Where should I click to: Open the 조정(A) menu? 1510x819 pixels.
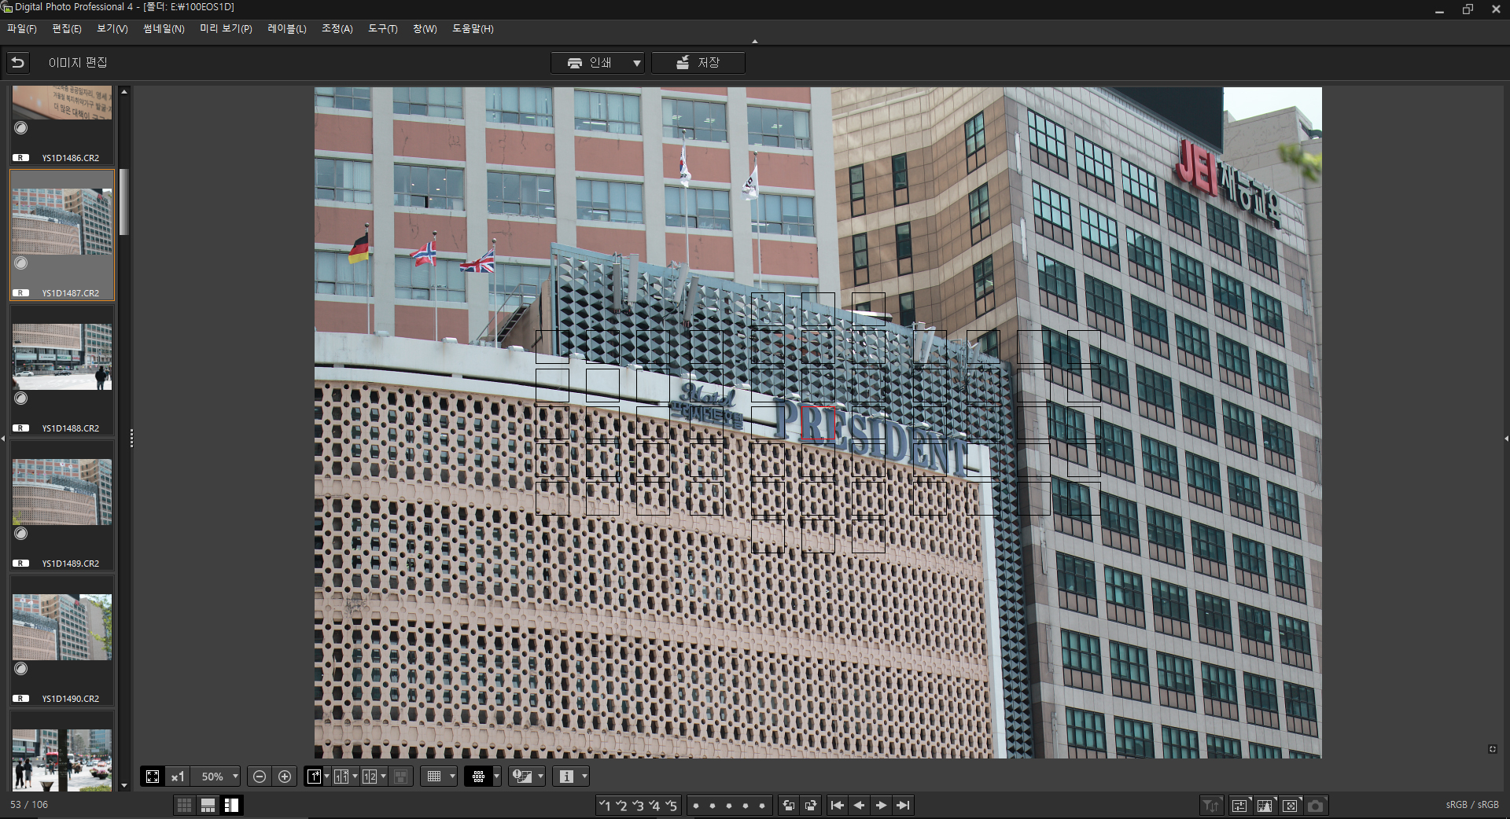pos(337,29)
